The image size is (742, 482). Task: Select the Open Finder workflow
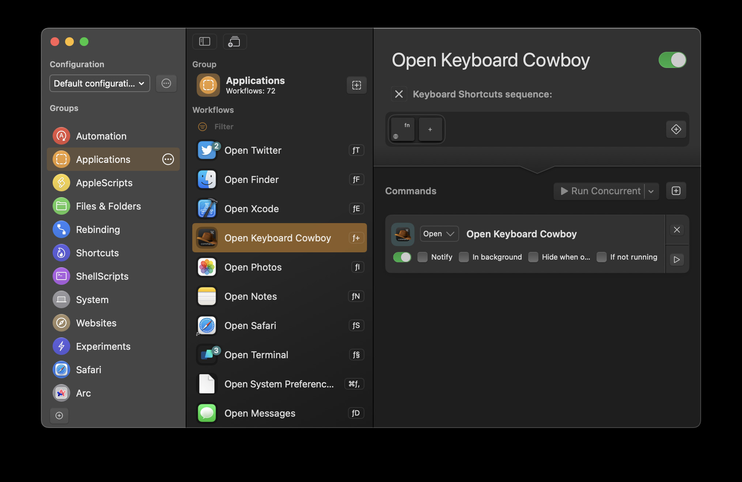[280, 180]
